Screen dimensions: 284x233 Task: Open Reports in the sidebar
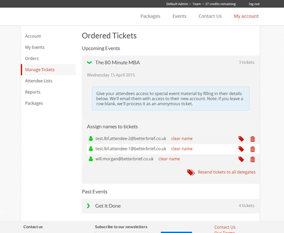pos(33,92)
